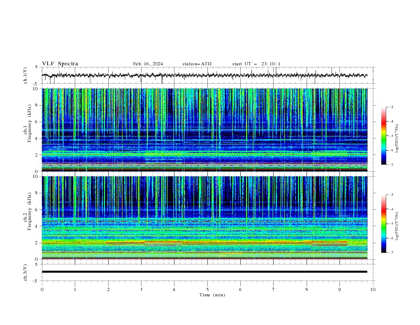Click the ch.2 spectrogram panel
The width and height of the screenshot is (420, 325).
(x=204, y=218)
